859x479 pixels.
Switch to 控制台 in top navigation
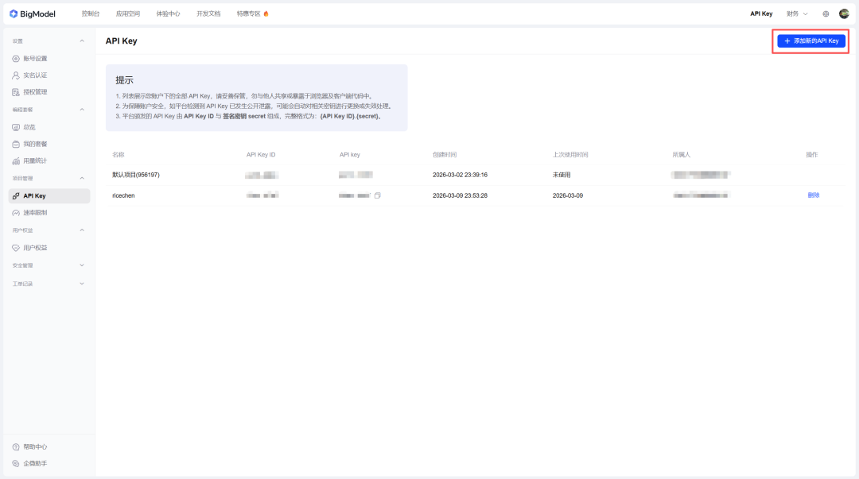pyautogui.click(x=91, y=14)
